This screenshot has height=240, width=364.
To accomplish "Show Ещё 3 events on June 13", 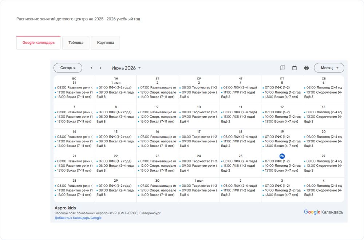I will pyautogui.click(x=309, y=122).
